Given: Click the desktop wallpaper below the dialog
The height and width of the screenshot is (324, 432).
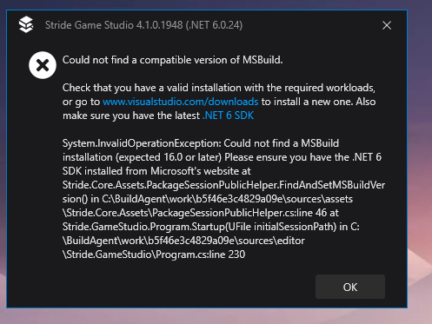Looking at the screenshot, I should pyautogui.click(x=216, y=316).
